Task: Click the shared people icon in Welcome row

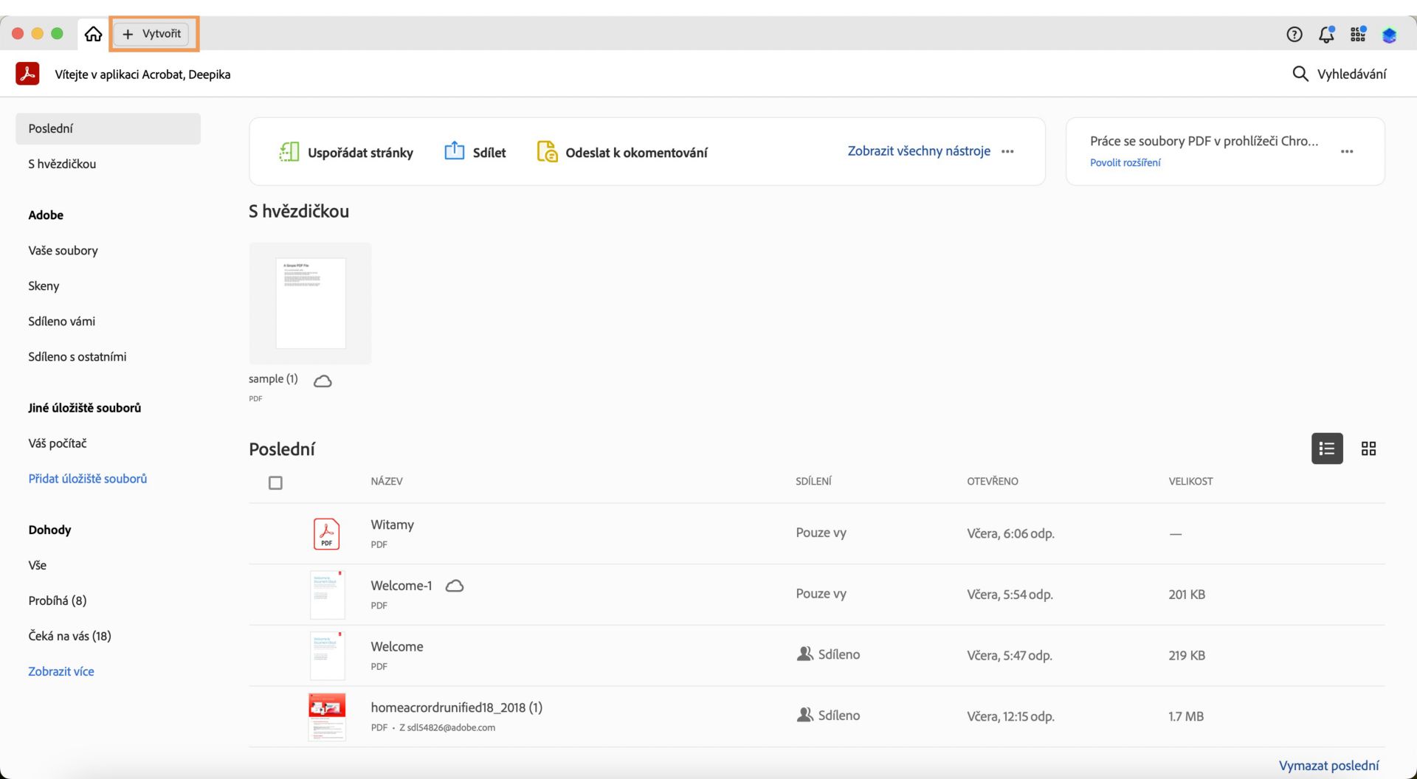Action: click(x=804, y=654)
